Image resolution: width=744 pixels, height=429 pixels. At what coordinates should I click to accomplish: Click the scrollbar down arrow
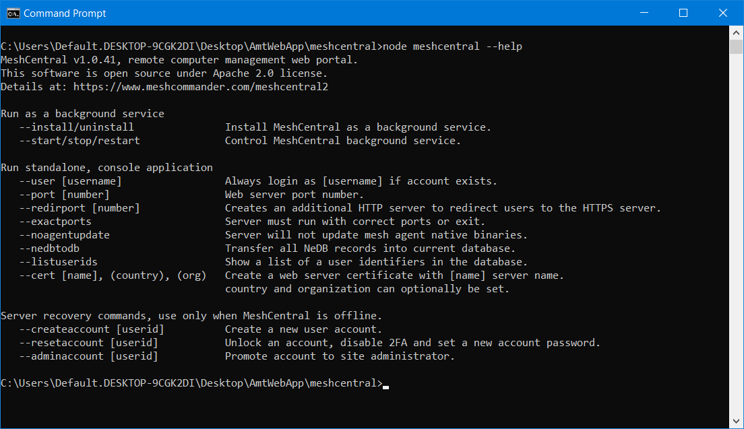pyautogui.click(x=736, y=422)
